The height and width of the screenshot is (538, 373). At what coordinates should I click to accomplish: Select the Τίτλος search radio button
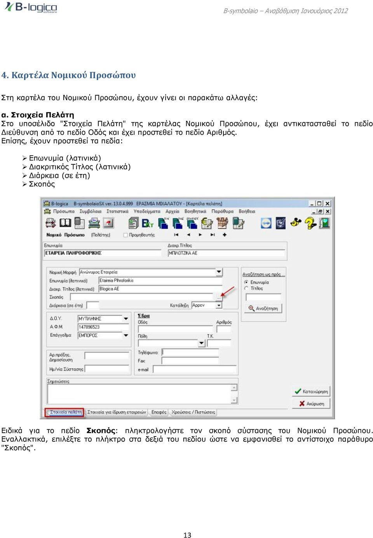(246, 288)
